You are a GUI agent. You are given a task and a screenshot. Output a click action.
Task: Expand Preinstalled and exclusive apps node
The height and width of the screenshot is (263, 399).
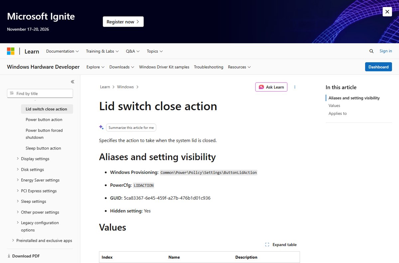tap(42, 240)
